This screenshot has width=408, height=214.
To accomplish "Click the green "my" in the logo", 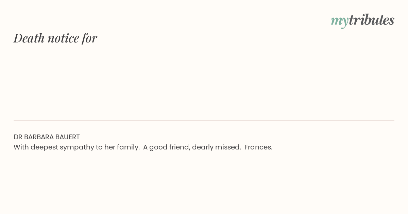I will (339, 20).
